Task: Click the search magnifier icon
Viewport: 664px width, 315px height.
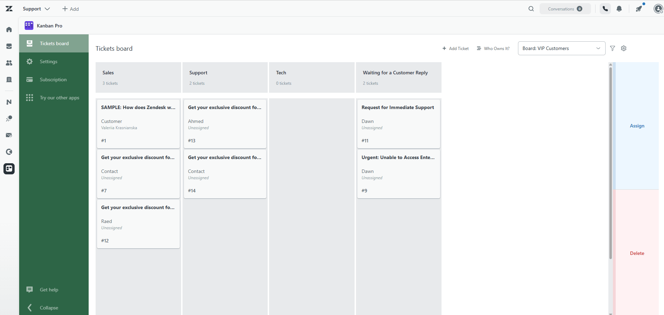Action: [x=531, y=9]
